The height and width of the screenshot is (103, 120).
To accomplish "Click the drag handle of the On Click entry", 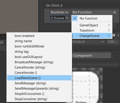I will click(x=47, y=12).
